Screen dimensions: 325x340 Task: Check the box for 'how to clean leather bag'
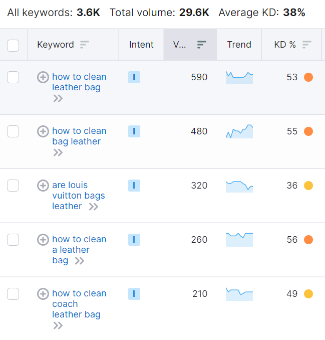pyautogui.click(x=14, y=77)
